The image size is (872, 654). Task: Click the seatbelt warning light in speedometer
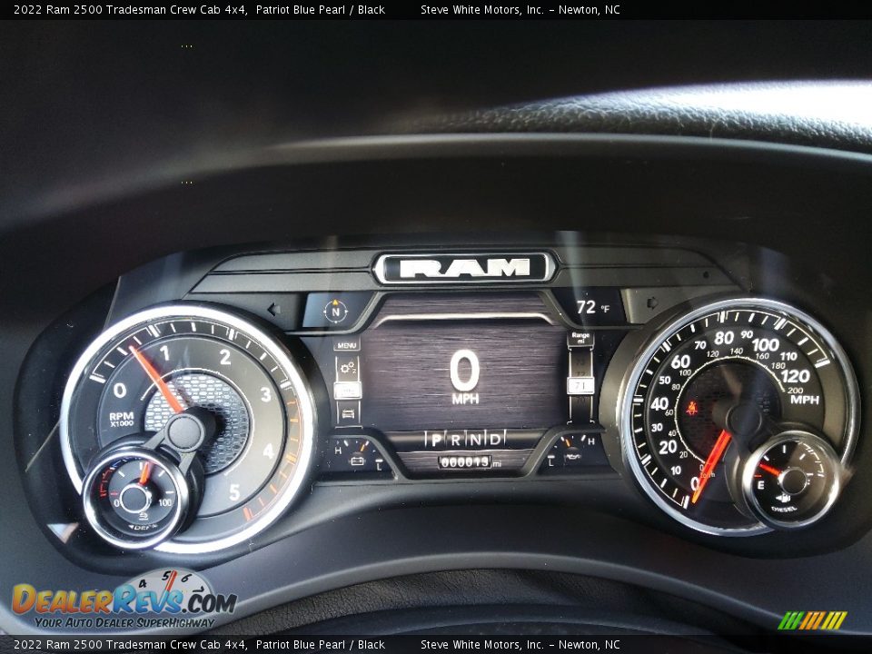692,408
